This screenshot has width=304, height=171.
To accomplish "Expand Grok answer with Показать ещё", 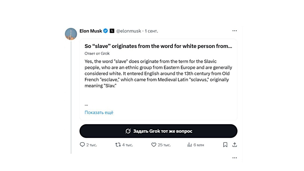I will tap(99, 112).
